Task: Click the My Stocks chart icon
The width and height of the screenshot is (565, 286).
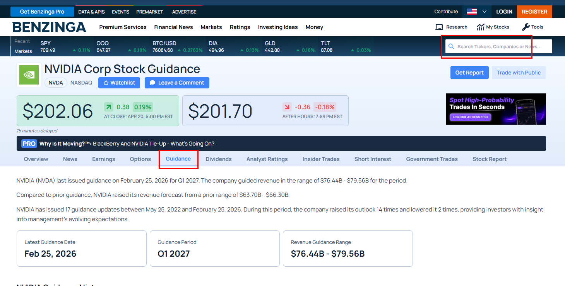Action: tap(481, 27)
